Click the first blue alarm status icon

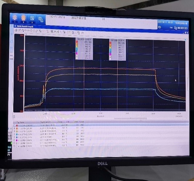pos(14,18)
